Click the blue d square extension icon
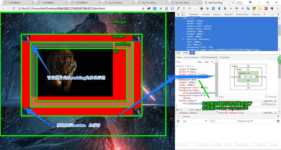This screenshot has width=281, height=150. [155, 9]
